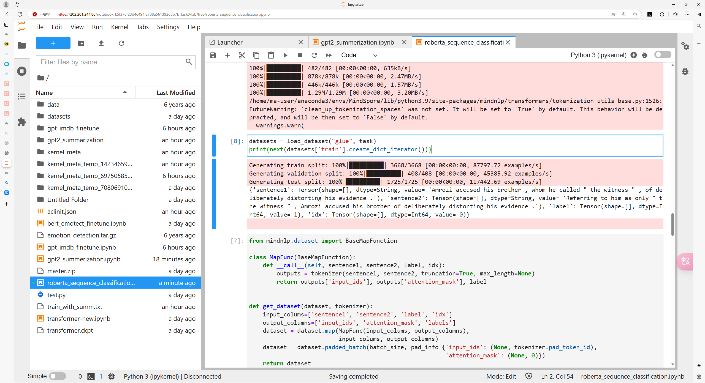Close the gpt2_summerization.ipynb tab
Image resolution: width=705 pixels, height=383 pixels.
click(x=404, y=42)
